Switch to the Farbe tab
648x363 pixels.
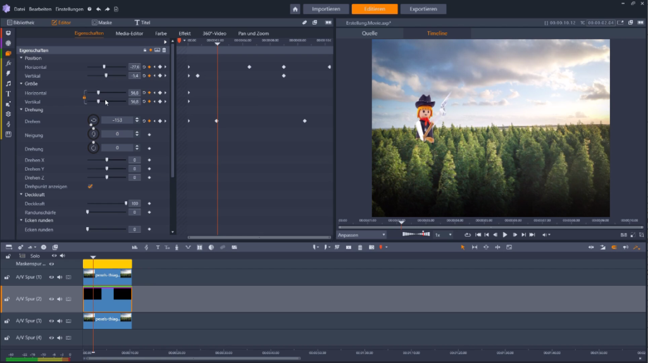(161, 34)
